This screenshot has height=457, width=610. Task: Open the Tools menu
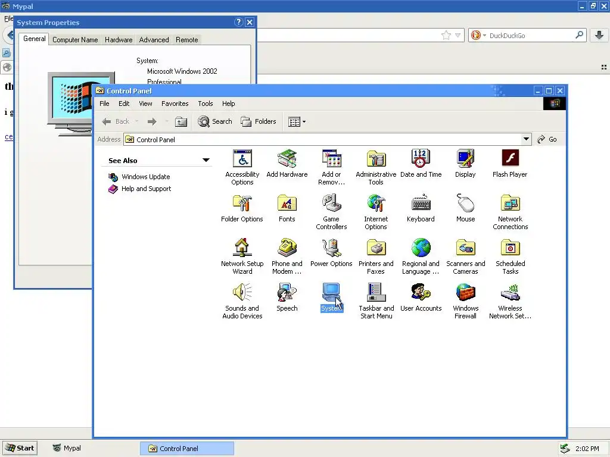pyautogui.click(x=206, y=104)
